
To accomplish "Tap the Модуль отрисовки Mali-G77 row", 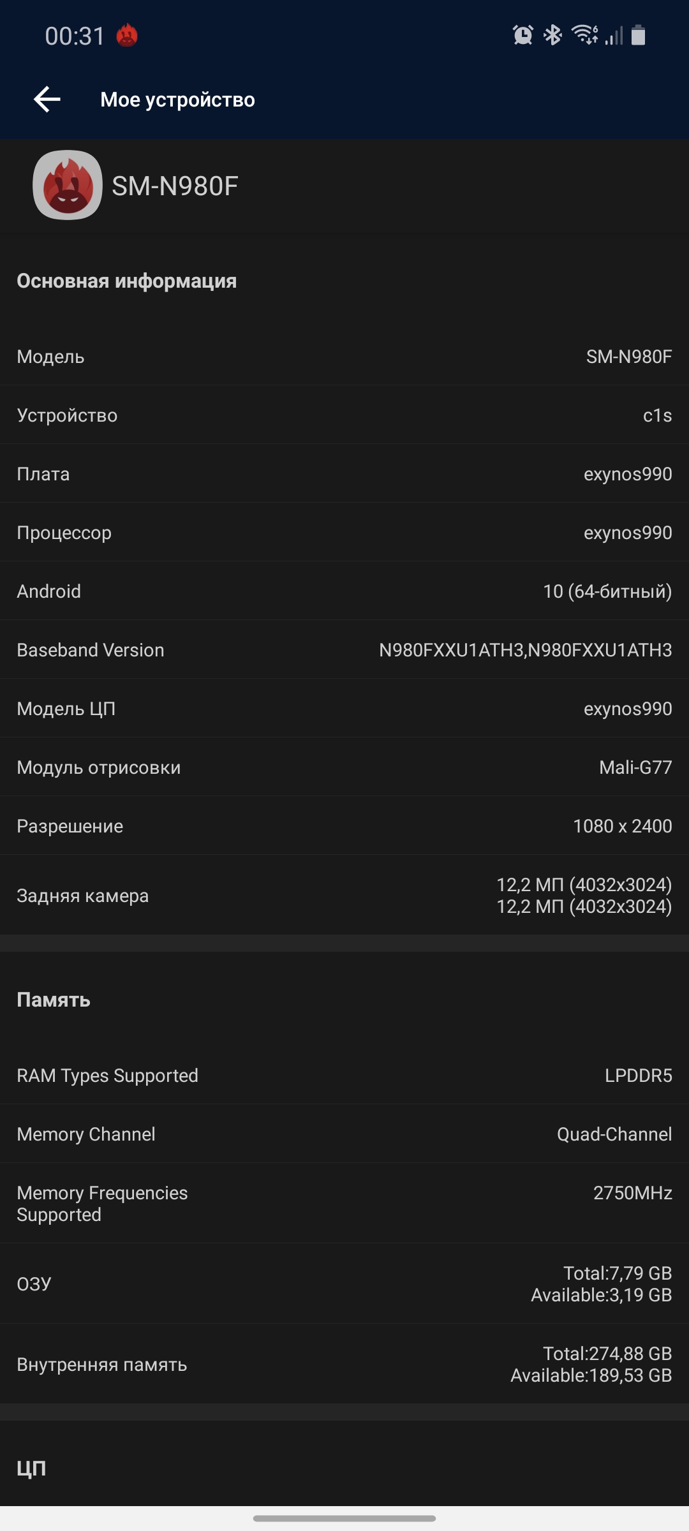I will pos(344,767).
